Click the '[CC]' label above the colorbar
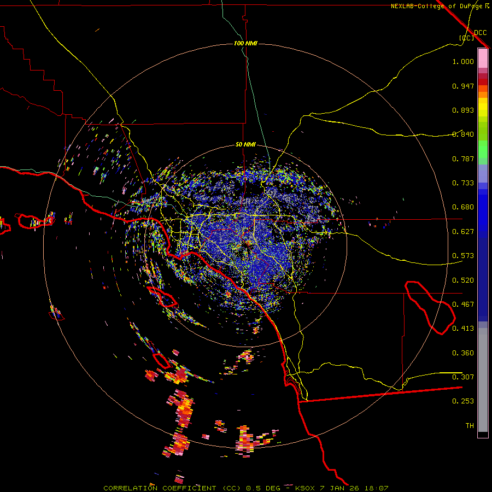The image size is (492, 492). pyautogui.click(x=467, y=38)
